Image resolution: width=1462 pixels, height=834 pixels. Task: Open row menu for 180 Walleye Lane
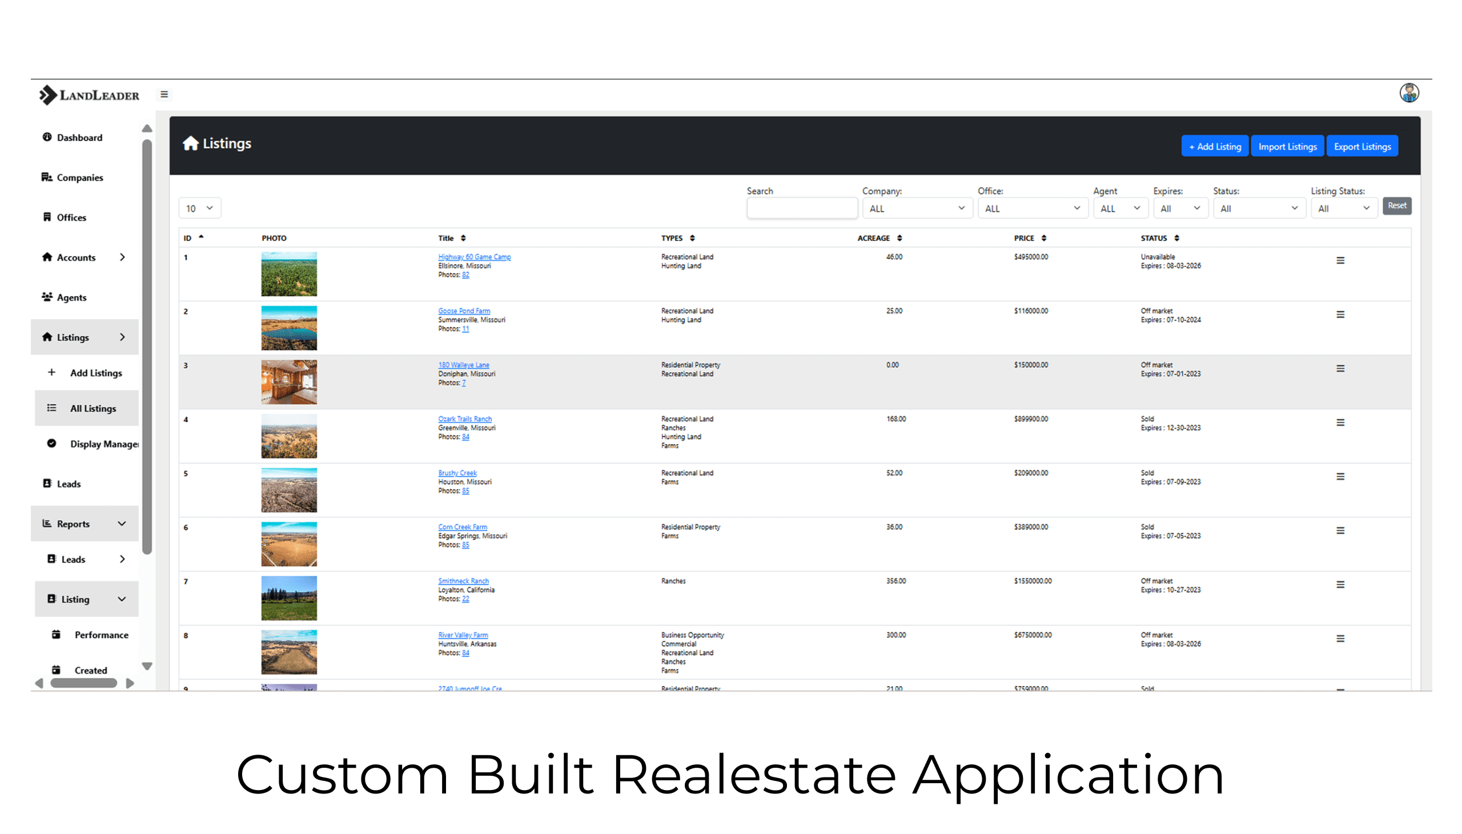pos(1340,368)
